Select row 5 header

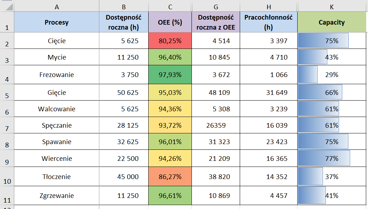click(x=7, y=92)
